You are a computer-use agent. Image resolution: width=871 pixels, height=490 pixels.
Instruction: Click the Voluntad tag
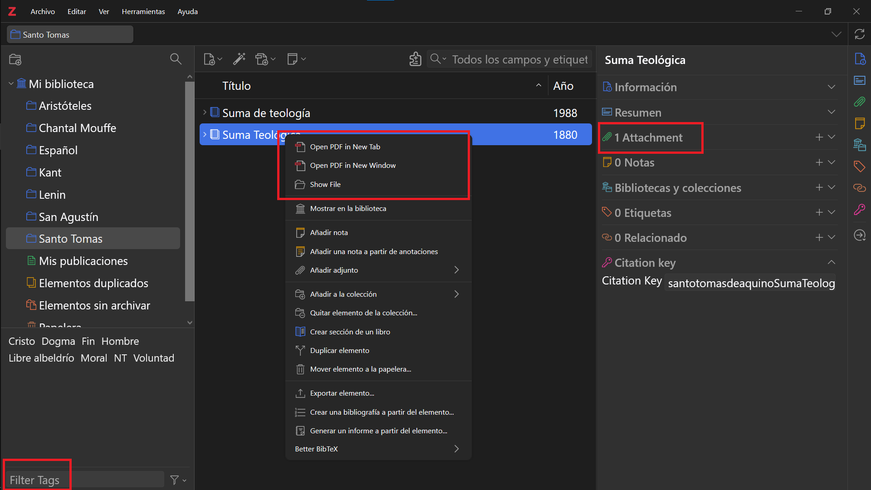153,358
